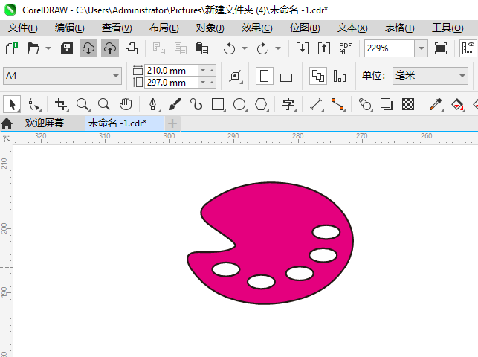Select the Transparency checkerboard tool

[408, 104]
